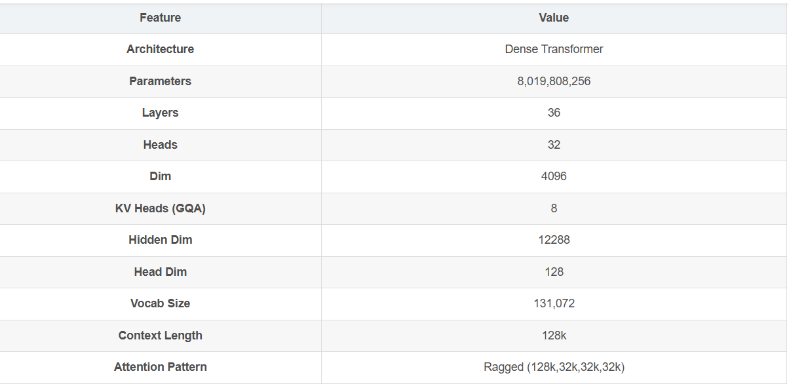Viewport: 789px width, 384px height.
Task: Click the Hidden Dim value 12288
Action: point(554,240)
